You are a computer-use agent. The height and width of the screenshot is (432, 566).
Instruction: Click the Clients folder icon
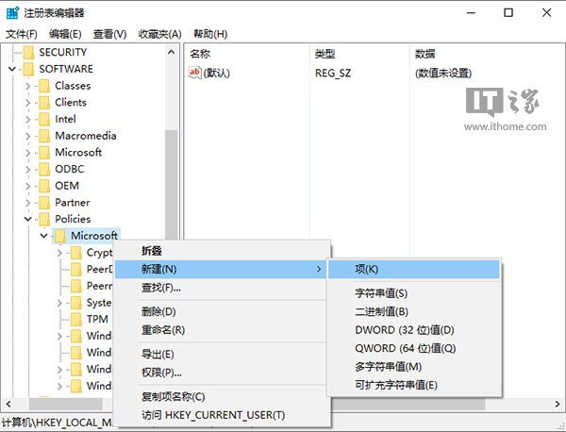(44, 103)
